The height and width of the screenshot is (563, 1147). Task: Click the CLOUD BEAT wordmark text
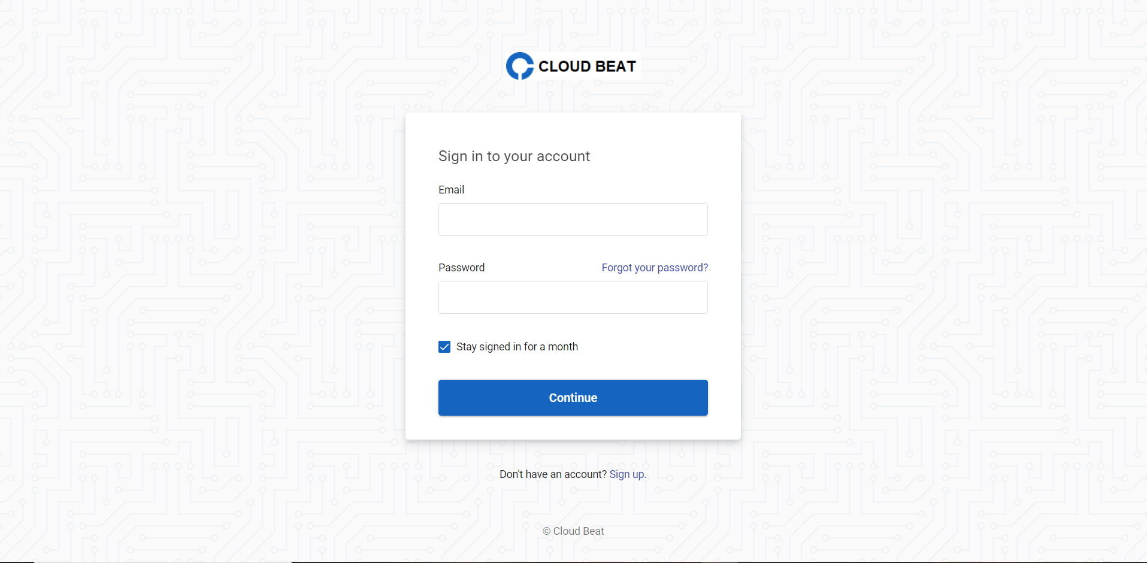pos(587,66)
